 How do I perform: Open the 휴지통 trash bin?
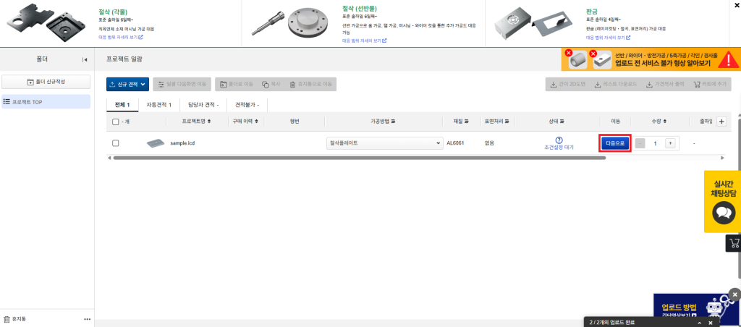click(x=14, y=319)
